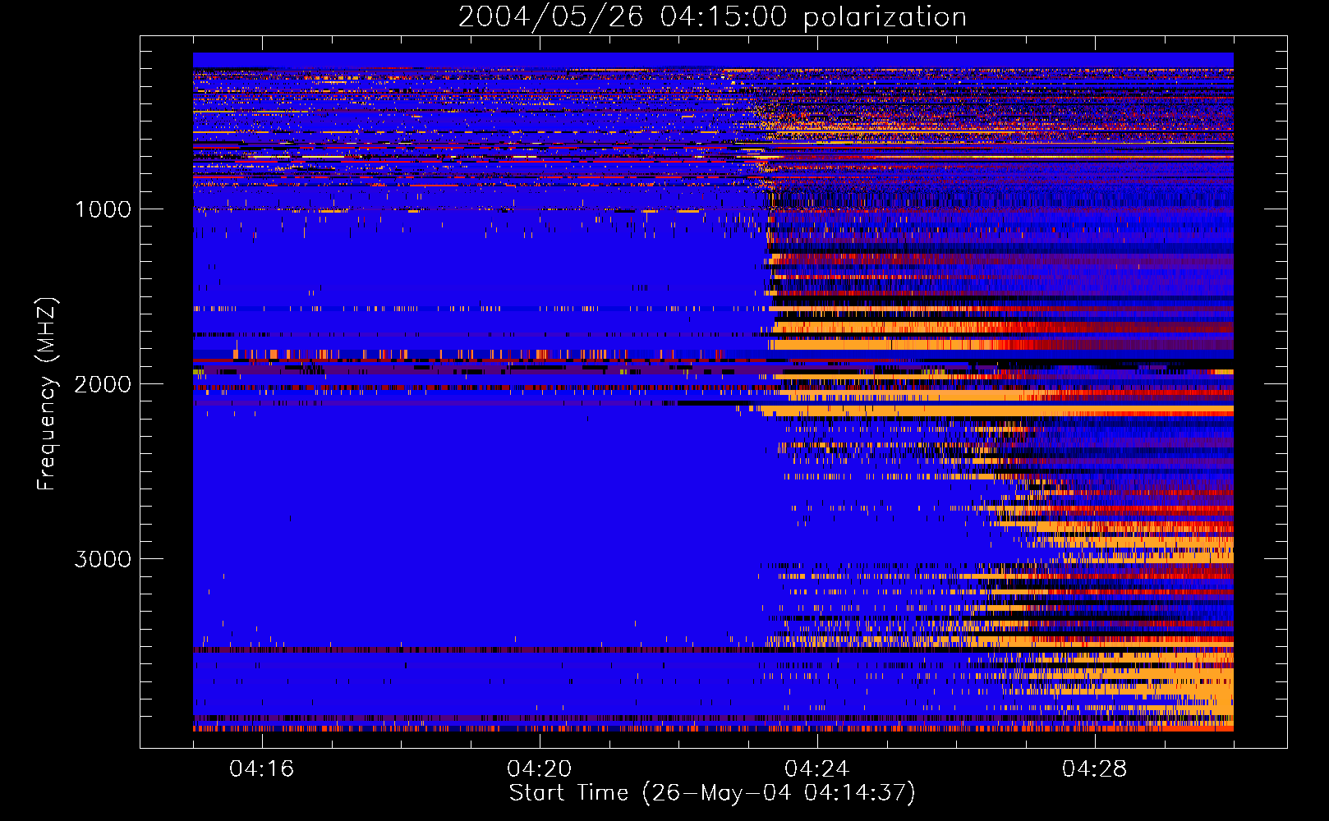Click the 'Start Time (26-May-04 04:14:37)' label

[x=712, y=793]
